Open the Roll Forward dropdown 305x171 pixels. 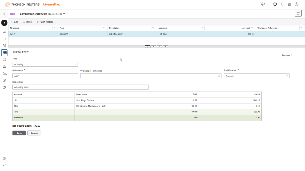point(256,76)
